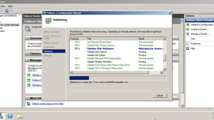214x120 pixels.
Task: Click main pane scrollbar down arrow
Action: tap(182, 106)
